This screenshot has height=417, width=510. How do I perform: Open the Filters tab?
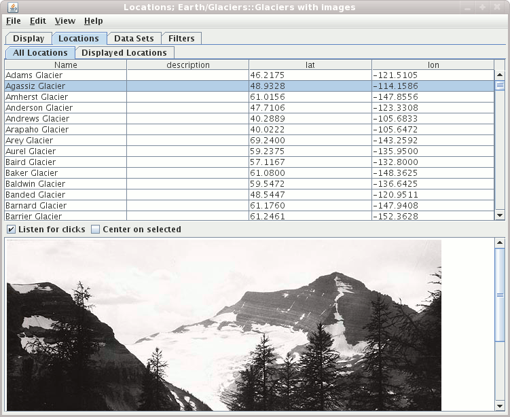181,39
